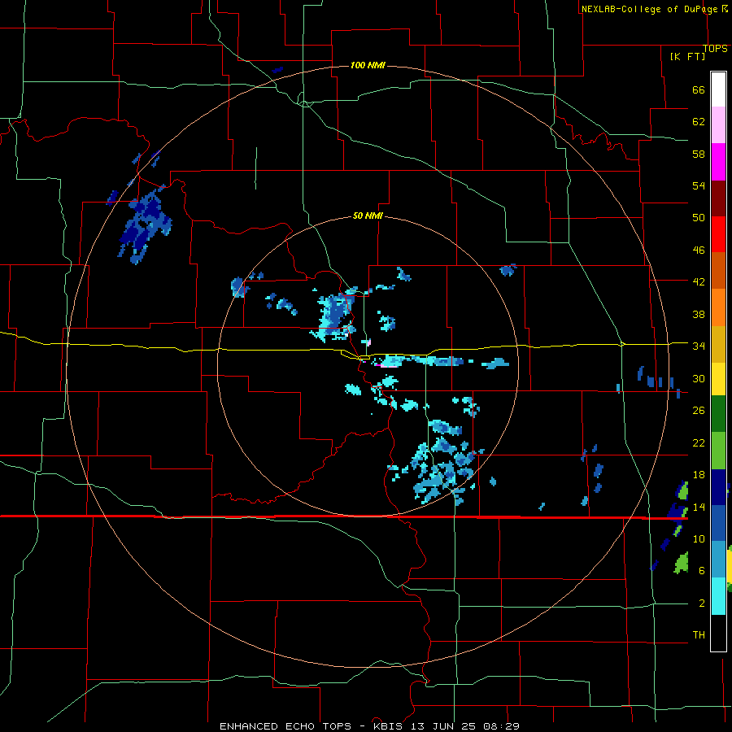Click the black TH legend swatch
This screenshot has width=732, height=732.
[x=718, y=633]
